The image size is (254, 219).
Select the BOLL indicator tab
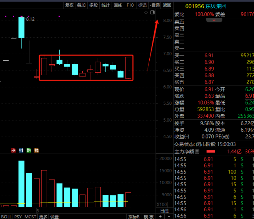6,217
